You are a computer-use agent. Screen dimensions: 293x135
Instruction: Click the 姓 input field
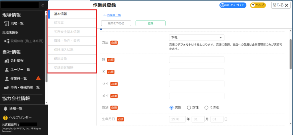click(x=197, y=60)
